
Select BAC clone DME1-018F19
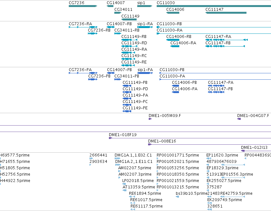(123, 135)
